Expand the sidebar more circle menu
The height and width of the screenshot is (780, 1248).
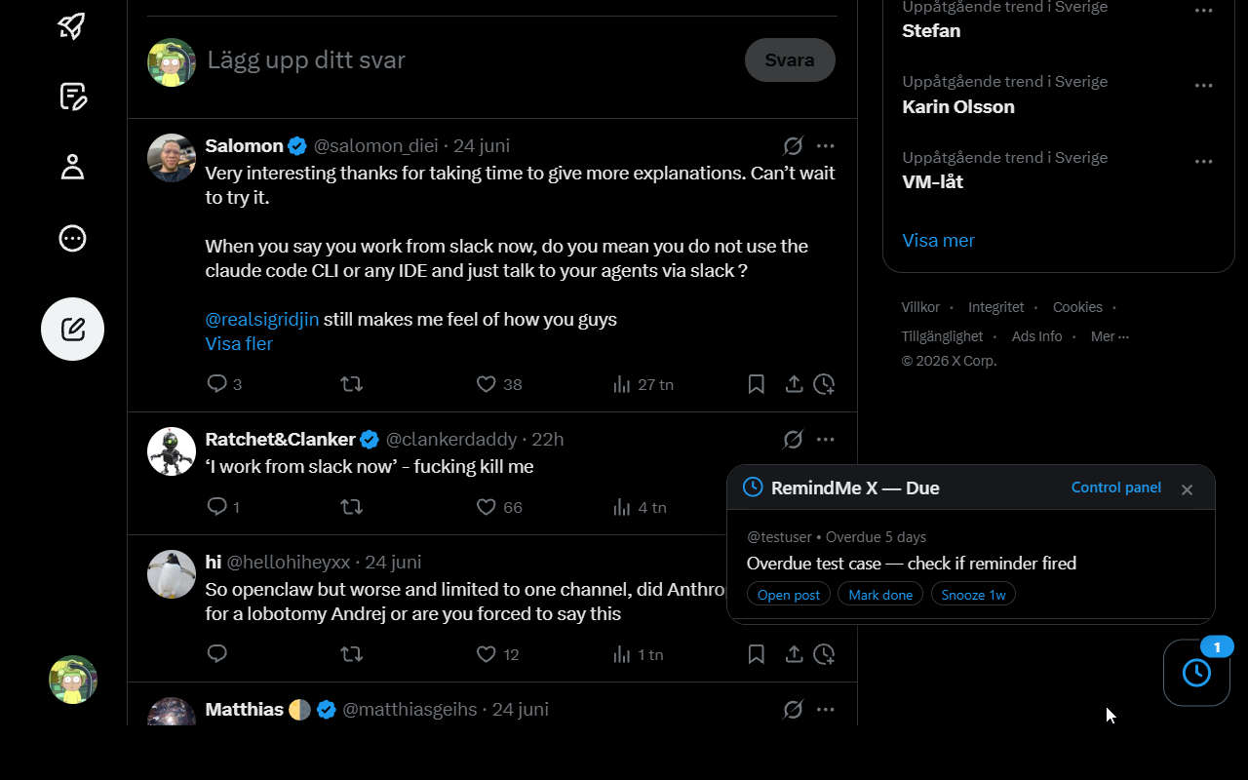coord(72,239)
